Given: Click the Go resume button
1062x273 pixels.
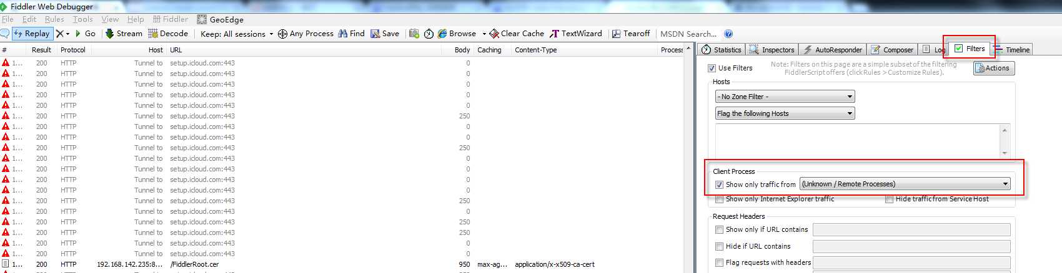Looking at the screenshot, I should [x=86, y=34].
